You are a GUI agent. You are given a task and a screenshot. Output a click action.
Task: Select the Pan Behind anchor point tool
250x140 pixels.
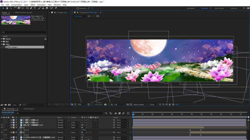23,8
